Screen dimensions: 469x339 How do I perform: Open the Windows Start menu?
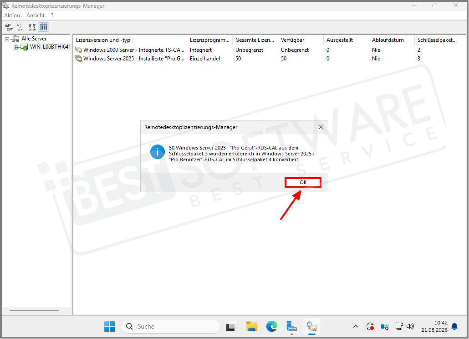[x=109, y=326]
